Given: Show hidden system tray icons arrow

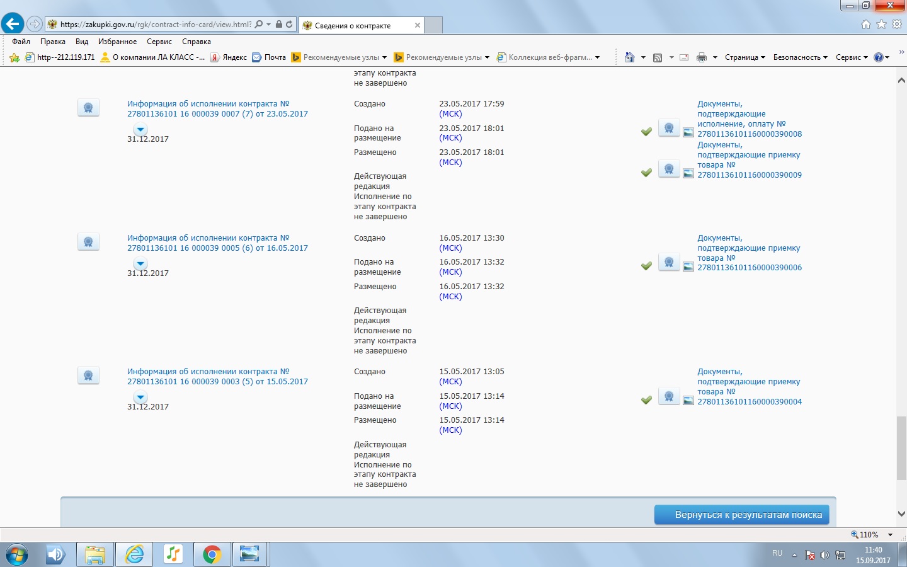Looking at the screenshot, I should pyautogui.click(x=794, y=555).
